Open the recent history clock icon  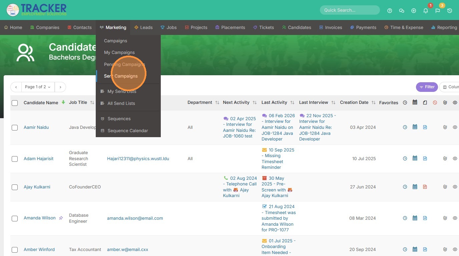pos(450,11)
